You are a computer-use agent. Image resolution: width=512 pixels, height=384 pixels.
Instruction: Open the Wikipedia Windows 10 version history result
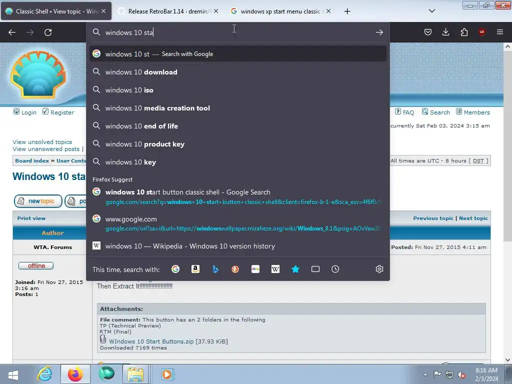(237, 246)
